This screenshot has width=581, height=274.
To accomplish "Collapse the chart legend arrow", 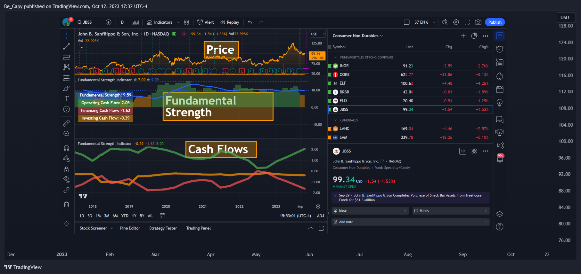I will point(82,48).
